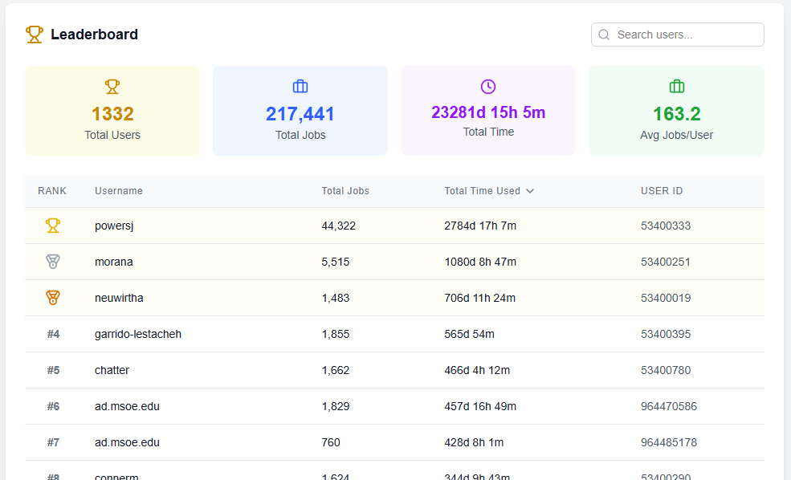Click user ID 964470586 in rank 6
This screenshot has width=791, height=480.
[668, 406]
